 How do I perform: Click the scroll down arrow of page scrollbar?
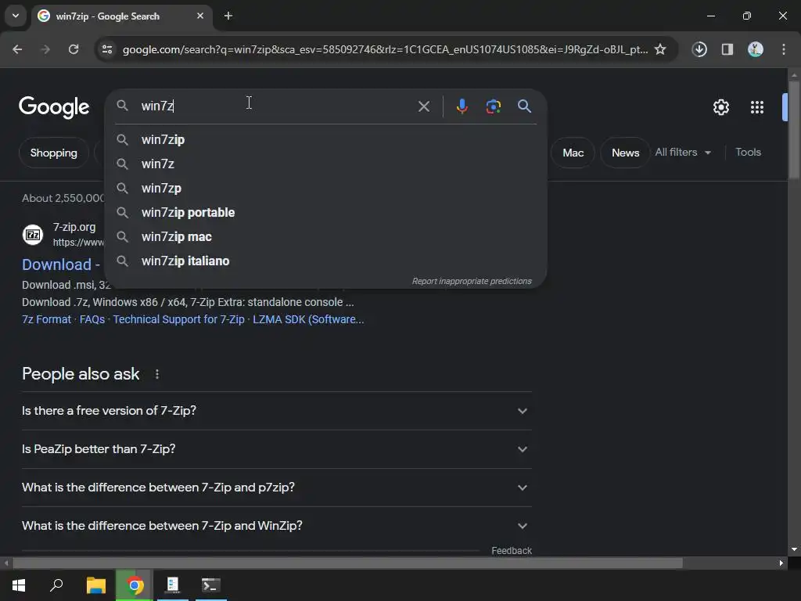pyautogui.click(x=794, y=549)
